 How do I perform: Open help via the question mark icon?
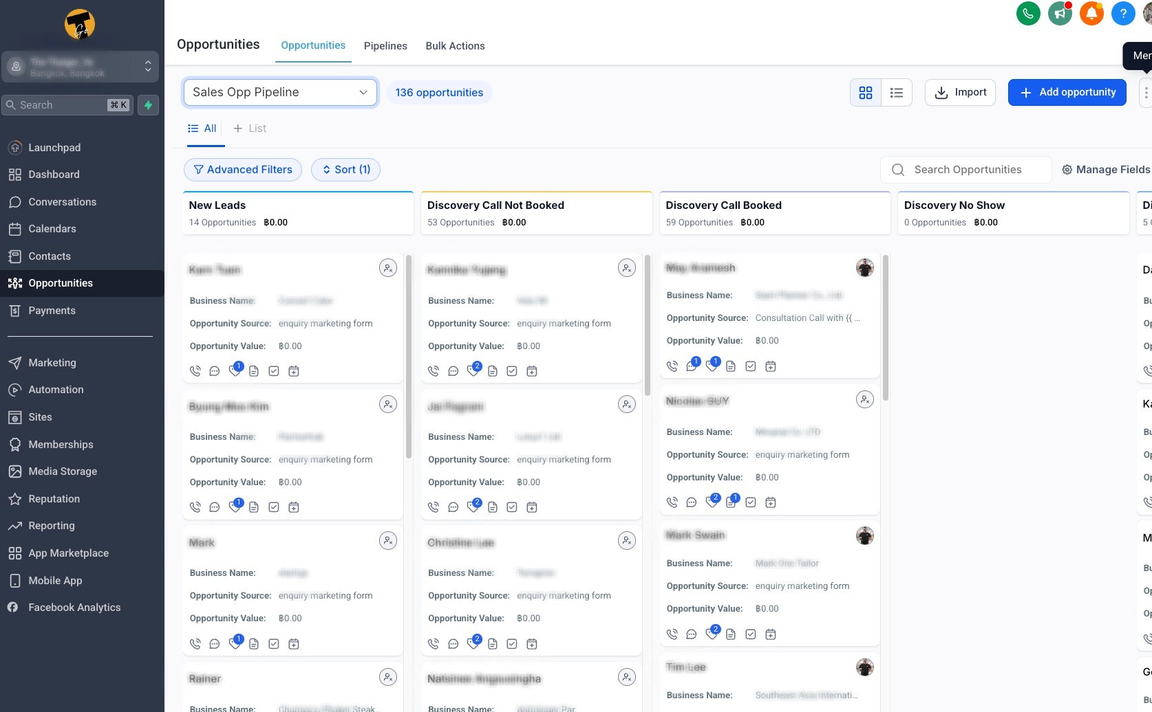point(1123,13)
